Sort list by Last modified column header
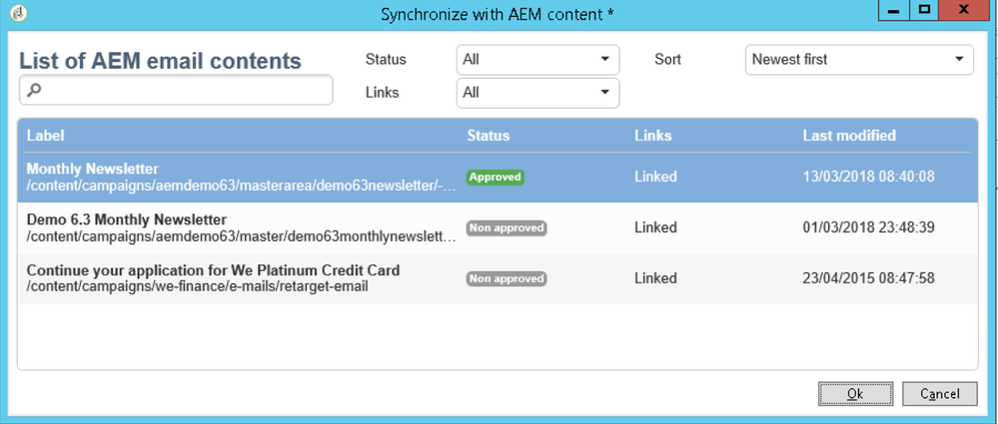998x424 pixels. coord(849,136)
